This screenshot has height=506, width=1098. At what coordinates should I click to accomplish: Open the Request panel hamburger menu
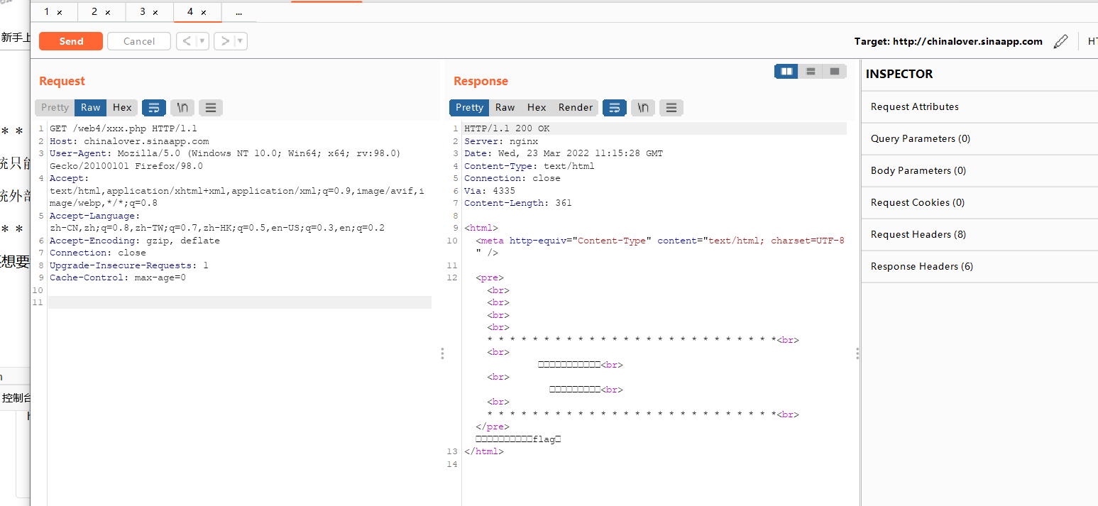pyautogui.click(x=211, y=108)
